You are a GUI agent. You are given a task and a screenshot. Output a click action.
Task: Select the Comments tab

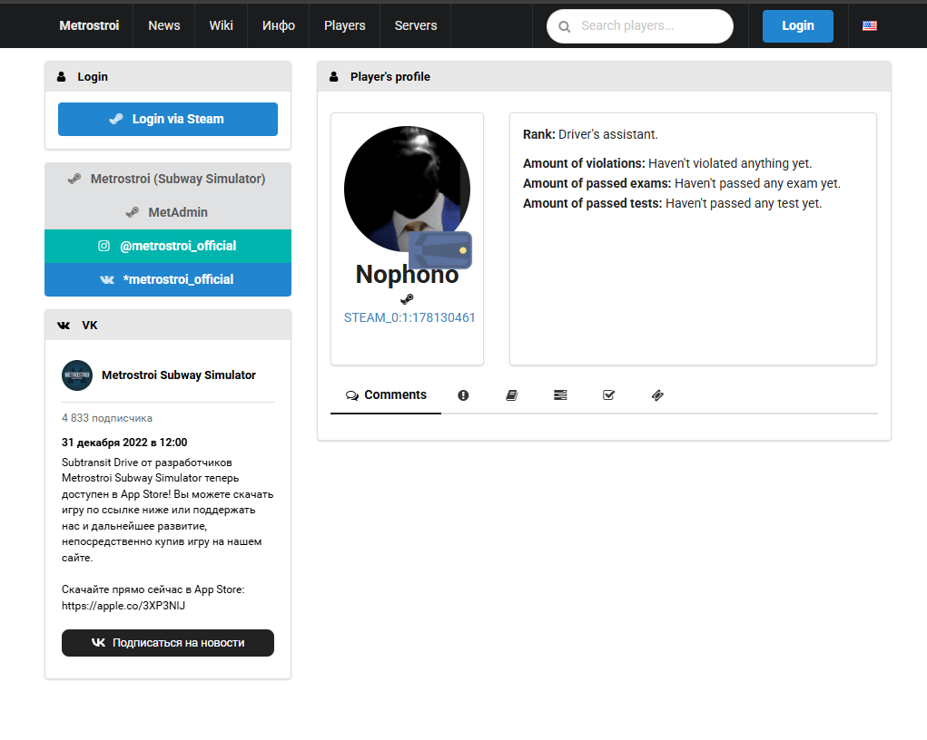click(386, 395)
